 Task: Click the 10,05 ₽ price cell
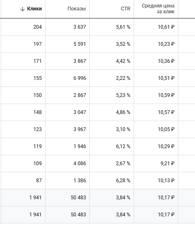(x=166, y=129)
